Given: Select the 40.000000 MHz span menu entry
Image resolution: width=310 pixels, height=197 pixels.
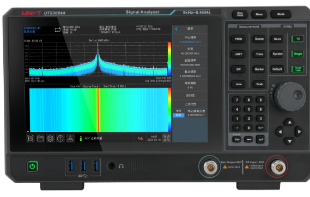Looking at the screenshot, I should 190,51.
